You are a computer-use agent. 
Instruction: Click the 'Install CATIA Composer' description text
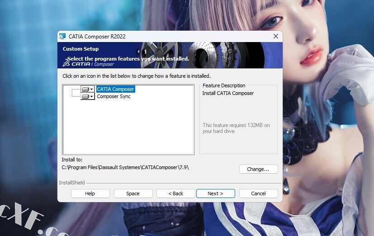click(228, 93)
